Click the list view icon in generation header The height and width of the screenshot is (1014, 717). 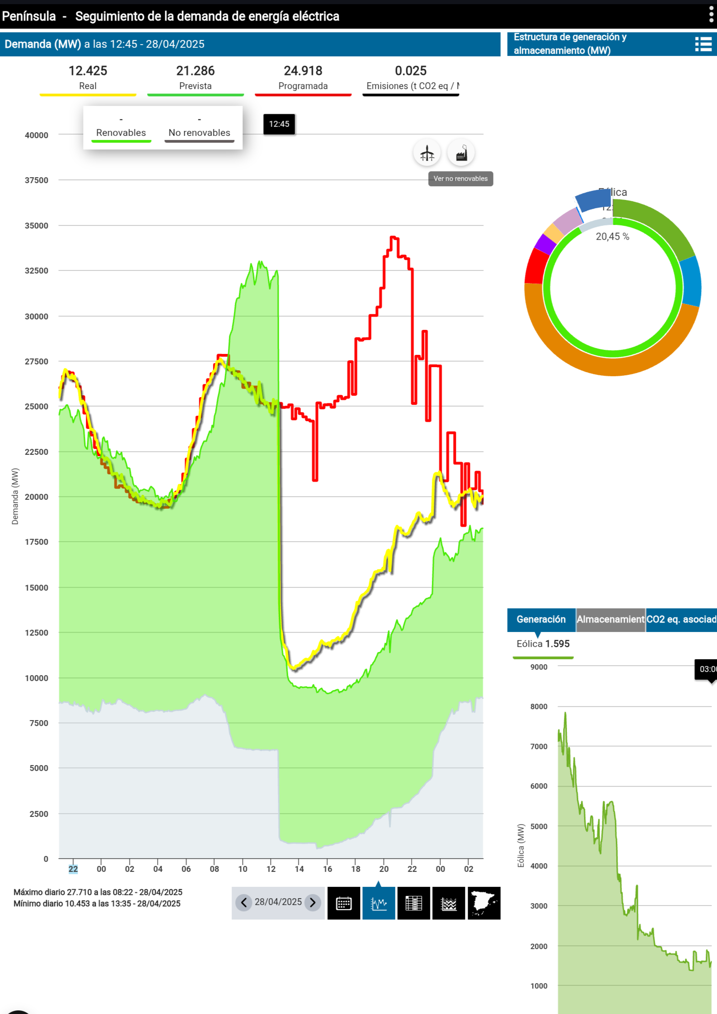pyautogui.click(x=703, y=44)
